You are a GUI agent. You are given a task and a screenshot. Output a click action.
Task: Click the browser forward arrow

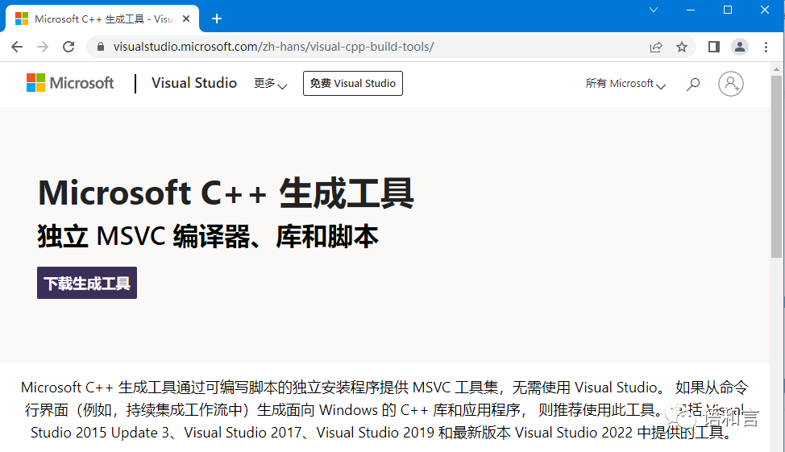43,47
